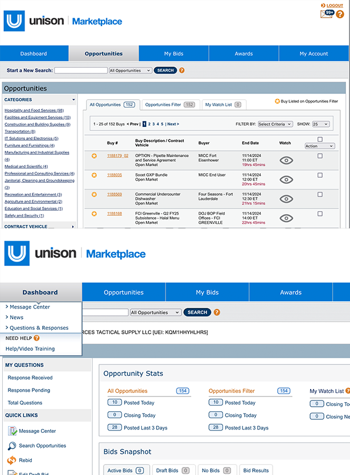Toggle watch eye for Commercial Undercounter Dishwasher
This screenshot has width=350, height=475.
pos(286,199)
